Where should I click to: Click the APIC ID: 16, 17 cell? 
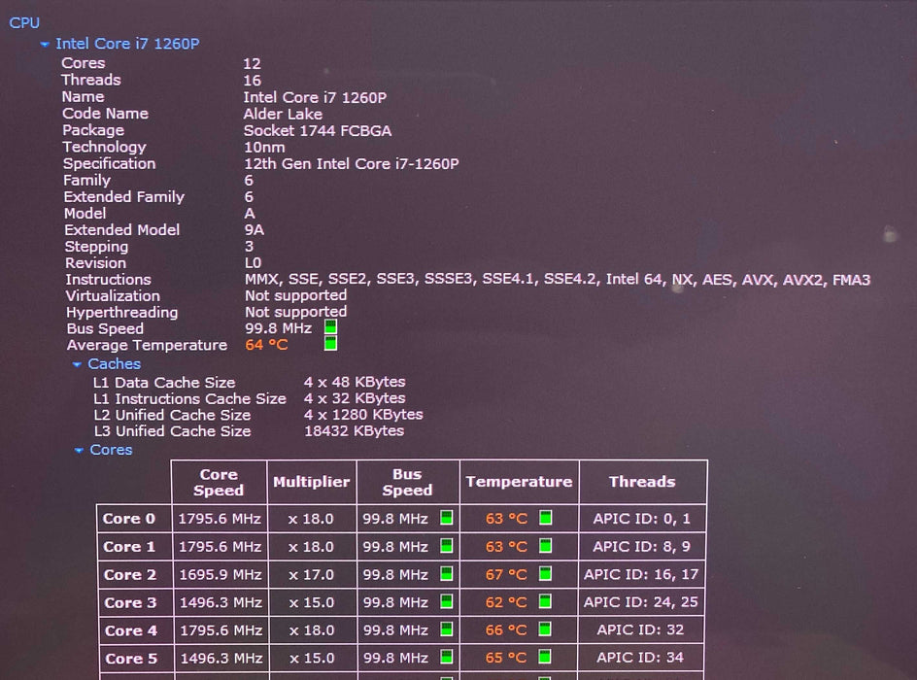click(641, 574)
